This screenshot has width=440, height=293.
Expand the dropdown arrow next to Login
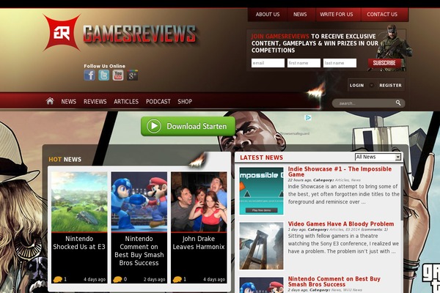[x=372, y=85]
